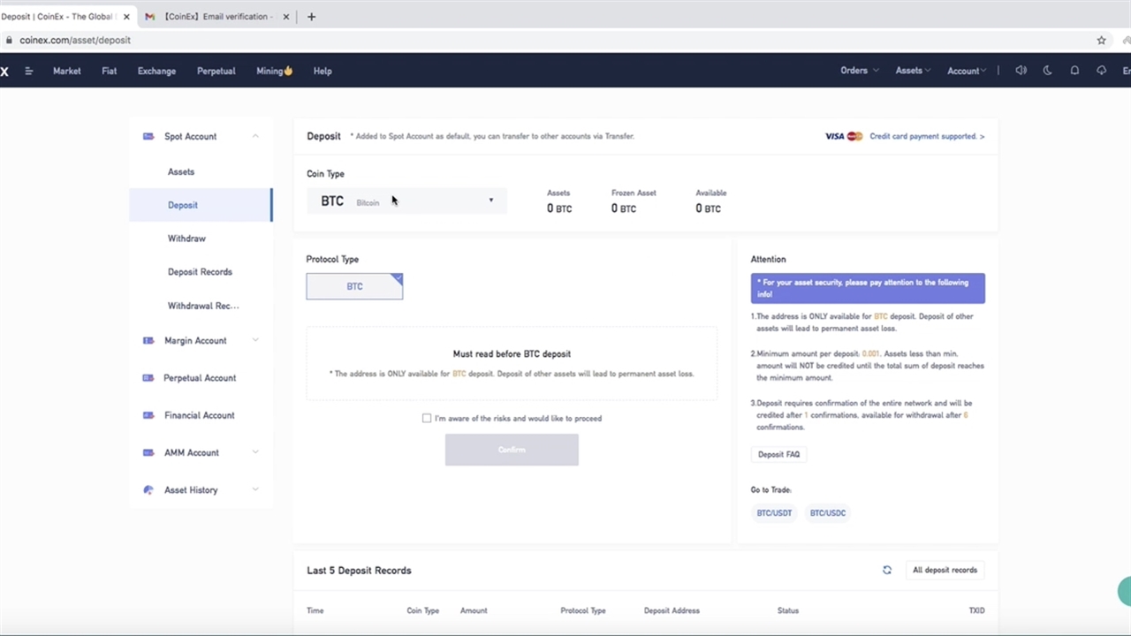The image size is (1131, 636).
Task: Click the app download cloud icon
Action: click(1101, 71)
